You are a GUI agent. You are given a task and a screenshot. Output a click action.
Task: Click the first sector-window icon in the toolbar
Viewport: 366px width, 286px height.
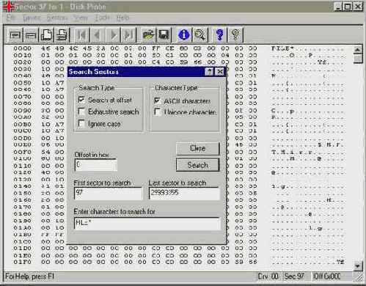point(15,35)
